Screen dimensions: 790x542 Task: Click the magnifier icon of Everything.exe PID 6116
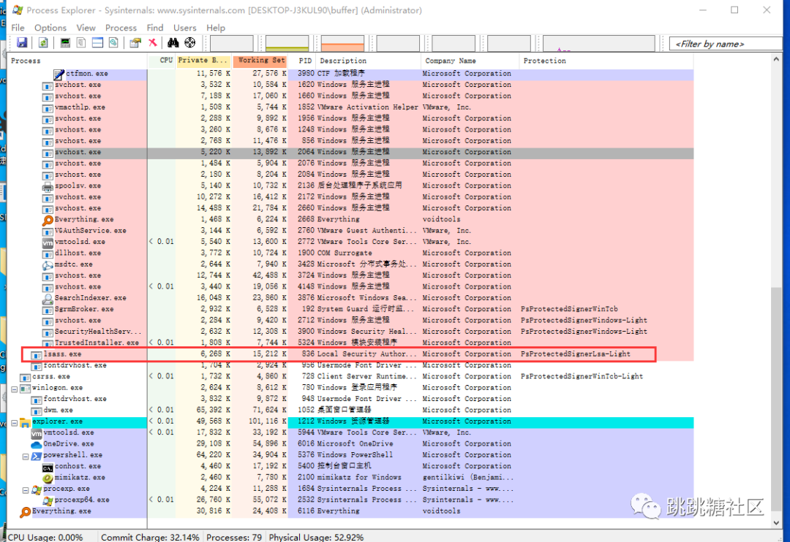pyautogui.click(x=25, y=512)
